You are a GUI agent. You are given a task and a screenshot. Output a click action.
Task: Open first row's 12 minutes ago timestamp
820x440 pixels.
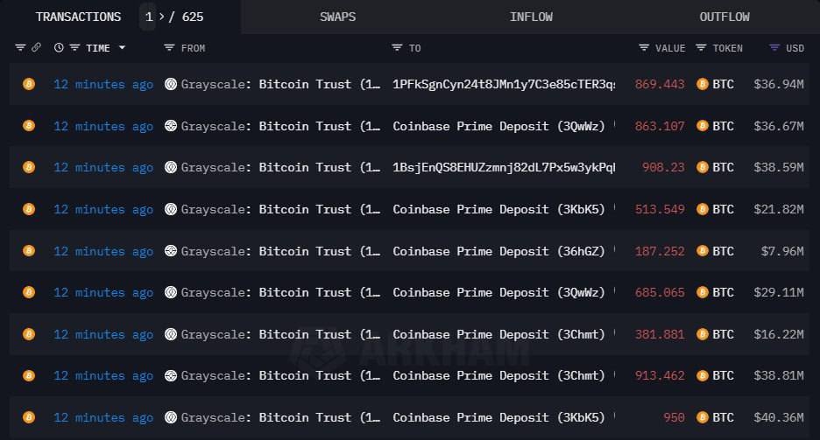(x=103, y=84)
